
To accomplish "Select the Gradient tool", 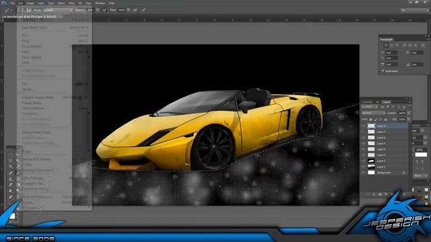I will click(x=18, y=185).
